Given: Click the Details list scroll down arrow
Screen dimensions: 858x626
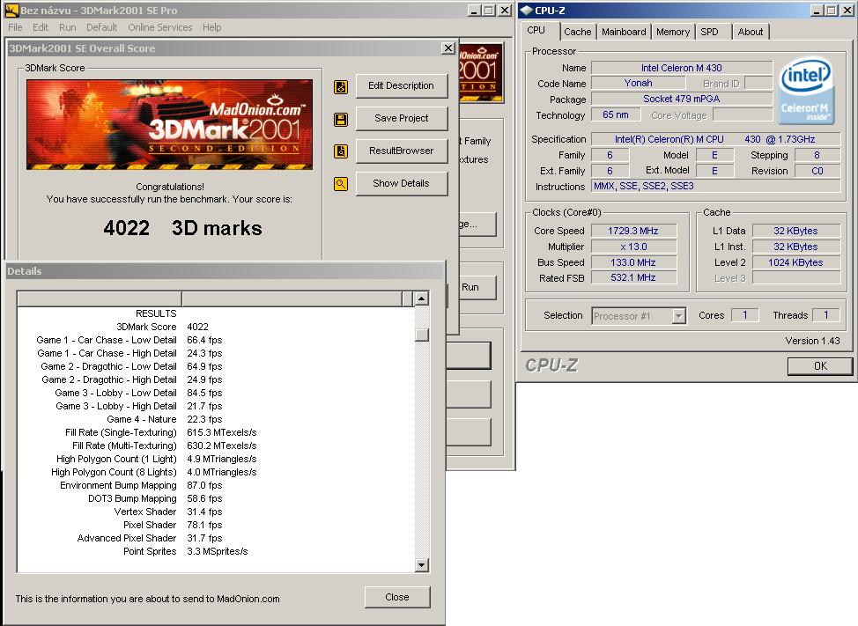Looking at the screenshot, I should pos(421,564).
